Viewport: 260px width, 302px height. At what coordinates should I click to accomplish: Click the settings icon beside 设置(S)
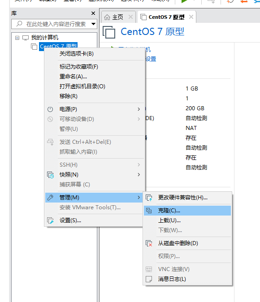pos(50,220)
